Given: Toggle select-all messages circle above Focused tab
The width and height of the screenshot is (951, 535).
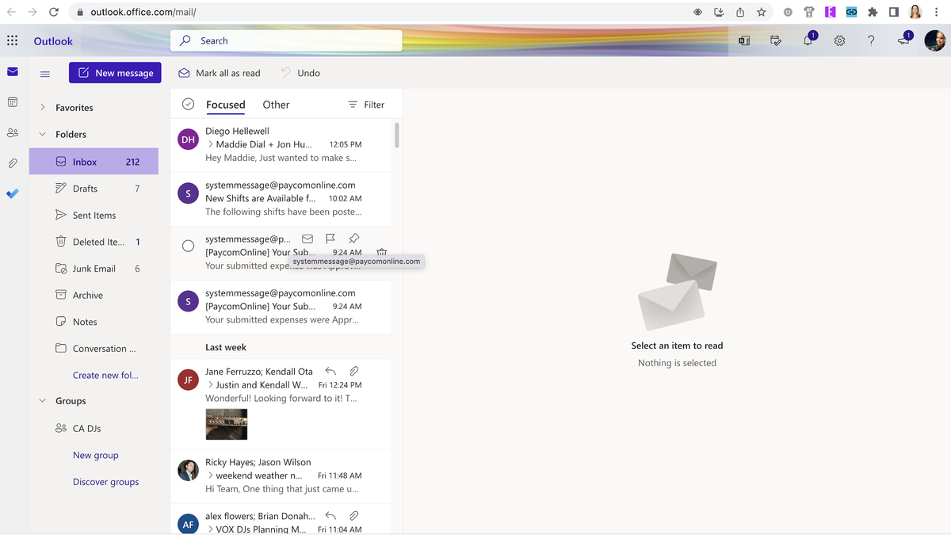Looking at the screenshot, I should pyautogui.click(x=188, y=103).
